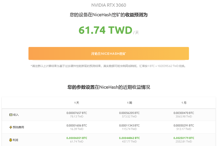
Task: Click daily income 0.00007657 BTC
Action: [77, 113]
